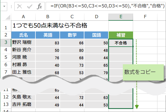Select column C header

[72, 17]
